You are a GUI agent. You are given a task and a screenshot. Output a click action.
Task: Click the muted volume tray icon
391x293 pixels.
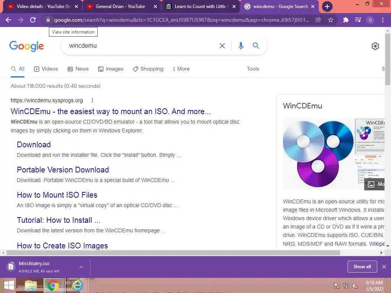355,286
